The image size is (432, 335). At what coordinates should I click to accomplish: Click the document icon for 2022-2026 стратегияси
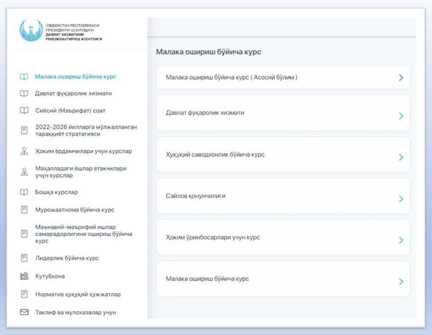[x=24, y=130]
